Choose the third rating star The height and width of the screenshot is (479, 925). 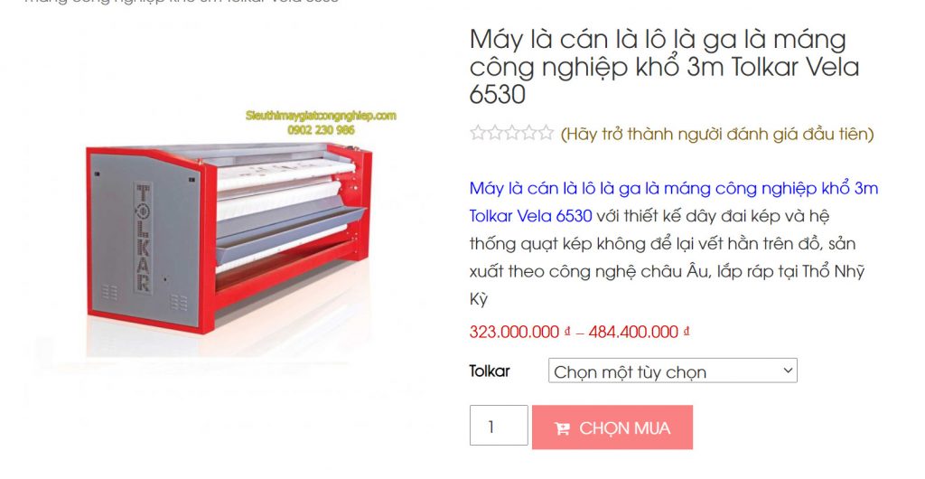(x=512, y=133)
